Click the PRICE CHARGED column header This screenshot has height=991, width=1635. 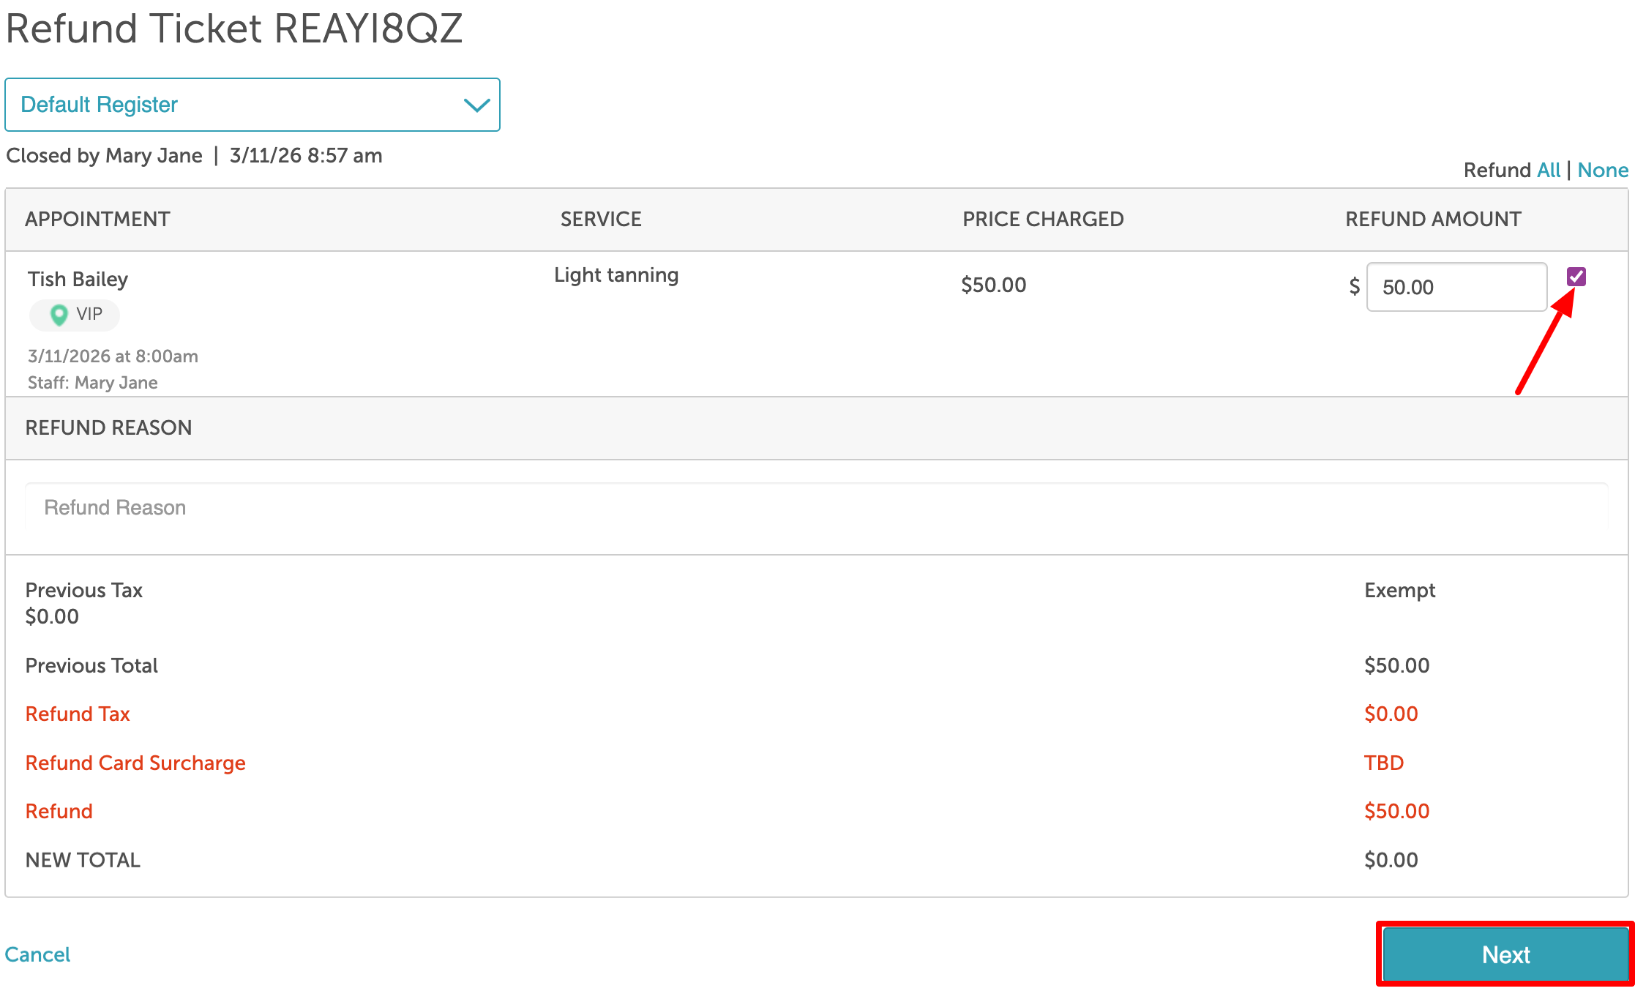[1042, 219]
